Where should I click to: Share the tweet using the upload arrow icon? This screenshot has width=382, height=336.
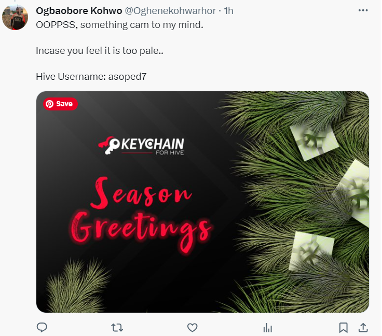pyautogui.click(x=363, y=328)
